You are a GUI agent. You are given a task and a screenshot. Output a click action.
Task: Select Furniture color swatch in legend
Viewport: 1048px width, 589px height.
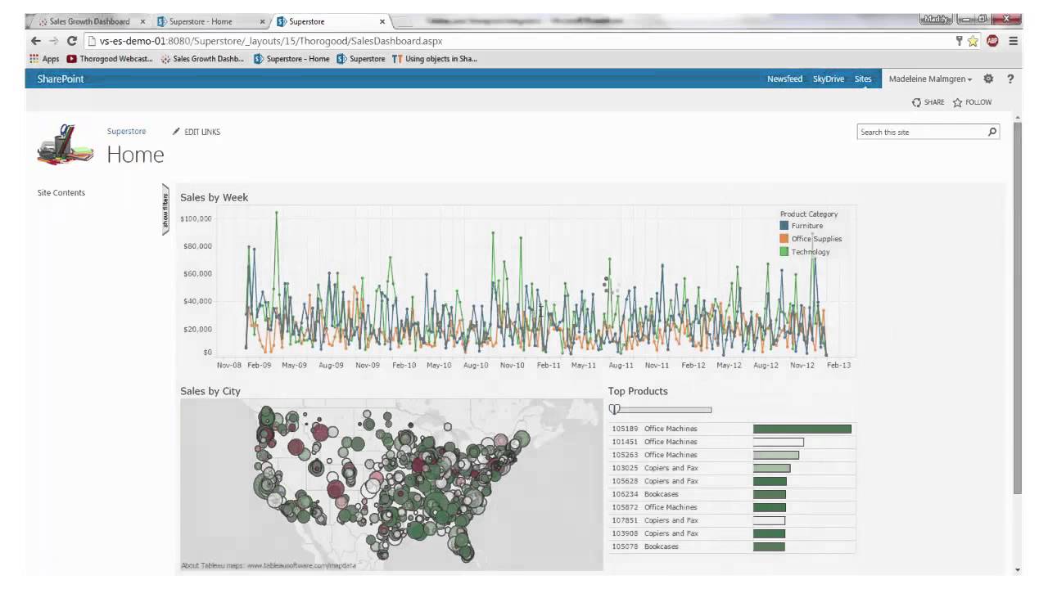click(x=784, y=226)
